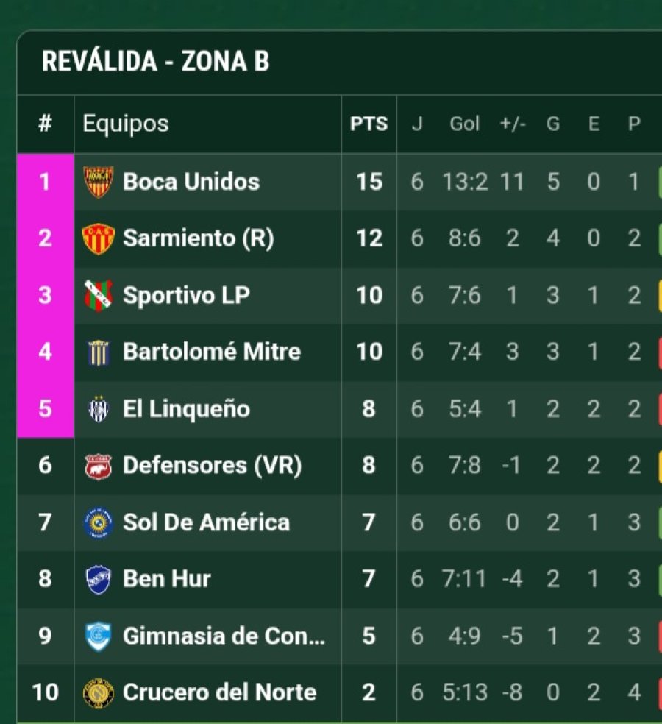Sort table by PTS column header
This screenshot has width=662, height=724.
click(369, 124)
